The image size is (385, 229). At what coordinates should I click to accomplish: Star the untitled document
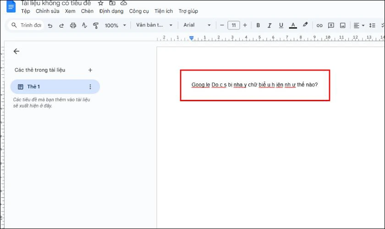coord(101,3)
